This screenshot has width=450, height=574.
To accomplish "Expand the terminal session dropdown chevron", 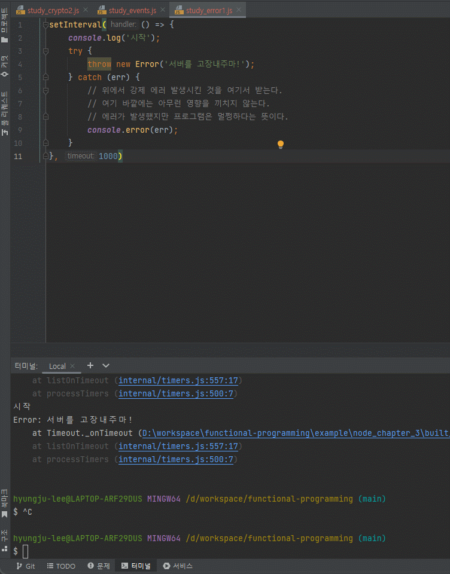I will (106, 365).
